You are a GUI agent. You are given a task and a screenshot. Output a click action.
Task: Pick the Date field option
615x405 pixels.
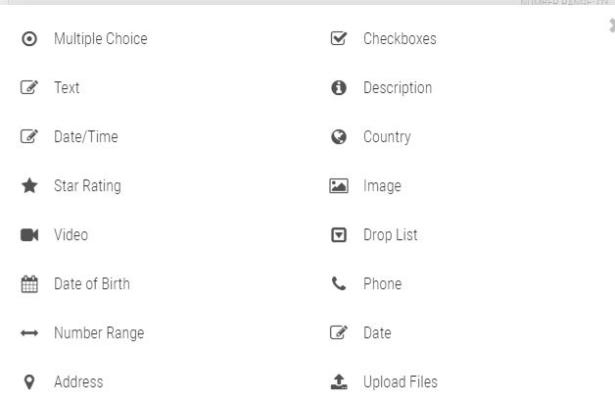(376, 333)
